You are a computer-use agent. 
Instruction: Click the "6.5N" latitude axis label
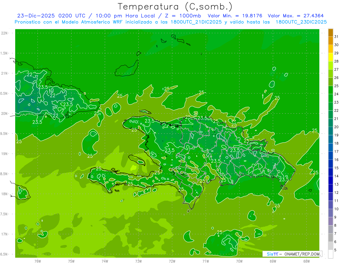[x=4, y=254]
